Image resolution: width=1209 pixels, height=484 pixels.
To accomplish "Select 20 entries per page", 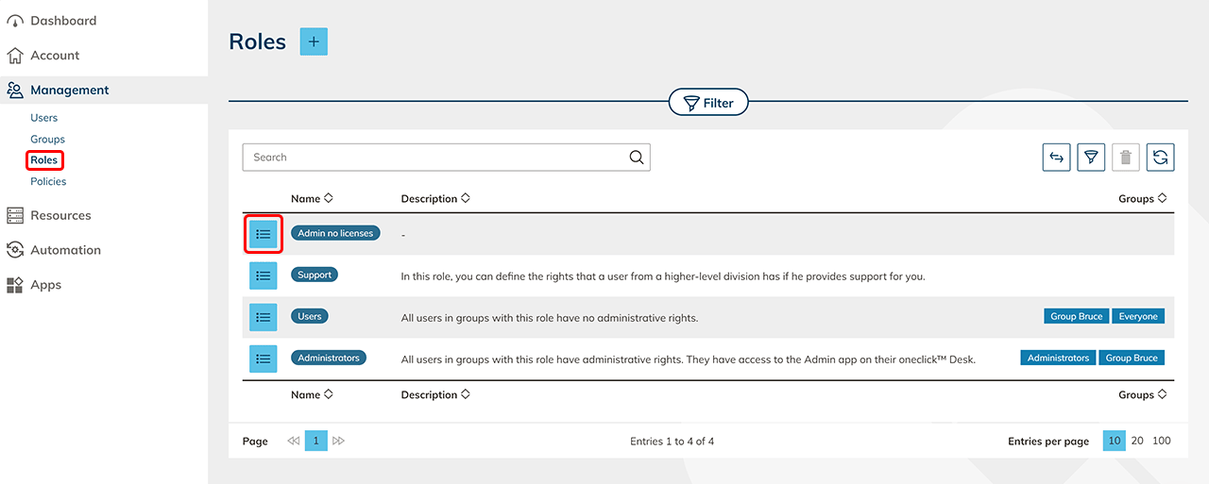I will 1137,441.
